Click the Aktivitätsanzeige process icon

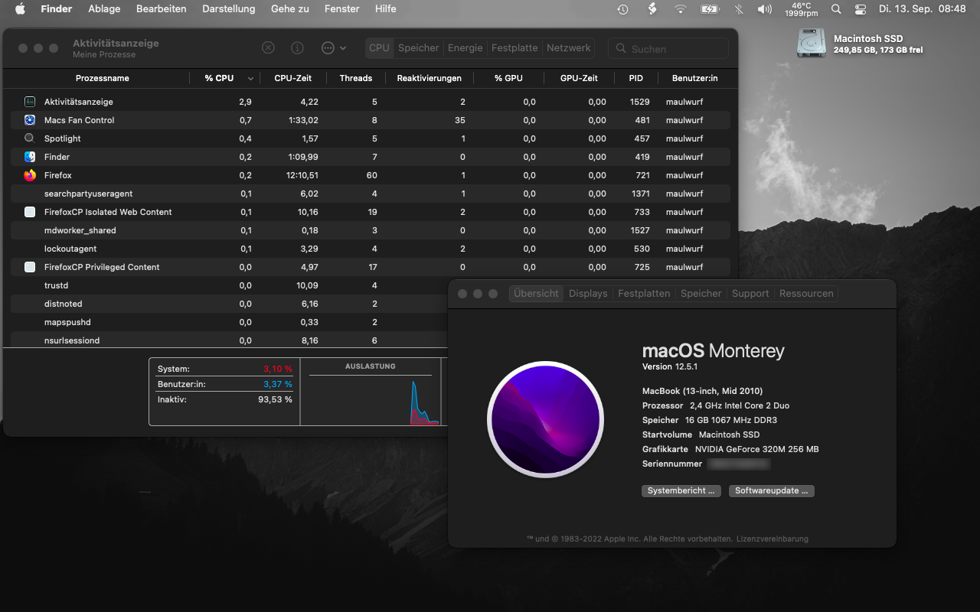click(x=30, y=102)
